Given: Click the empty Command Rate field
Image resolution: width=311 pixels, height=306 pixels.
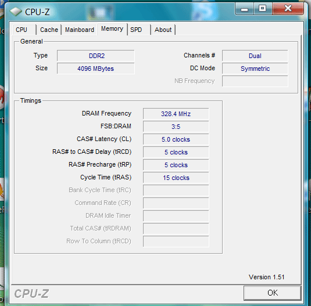Looking at the screenshot, I should coord(176,203).
